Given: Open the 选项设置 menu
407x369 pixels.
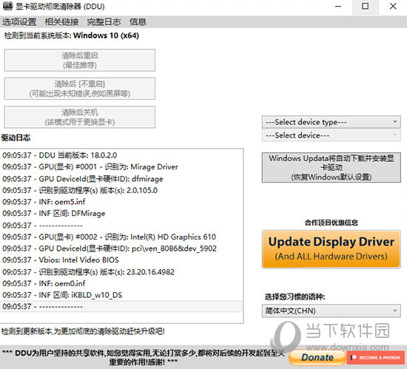Looking at the screenshot, I should 19,21.
